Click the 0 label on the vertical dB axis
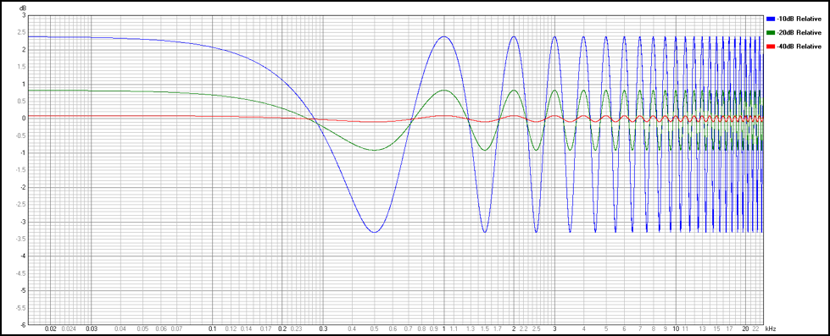 (x=24, y=118)
